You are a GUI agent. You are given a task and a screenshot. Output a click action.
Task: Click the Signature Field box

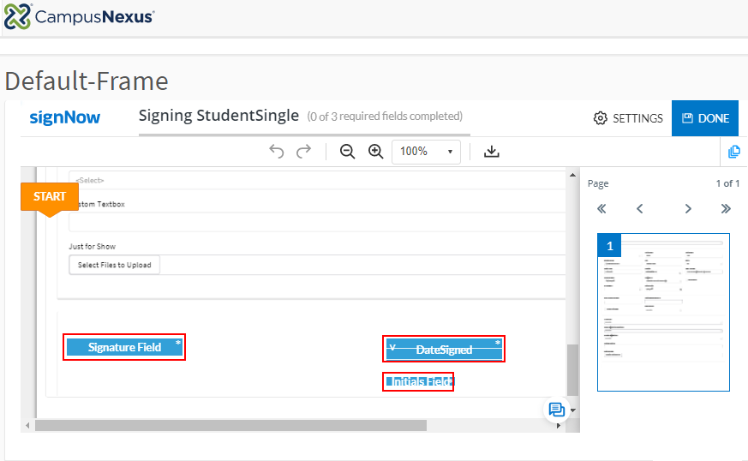[x=124, y=347]
